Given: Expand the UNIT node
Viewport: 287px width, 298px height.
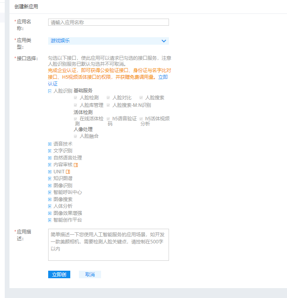Looking at the screenshot, I should pos(50,172).
